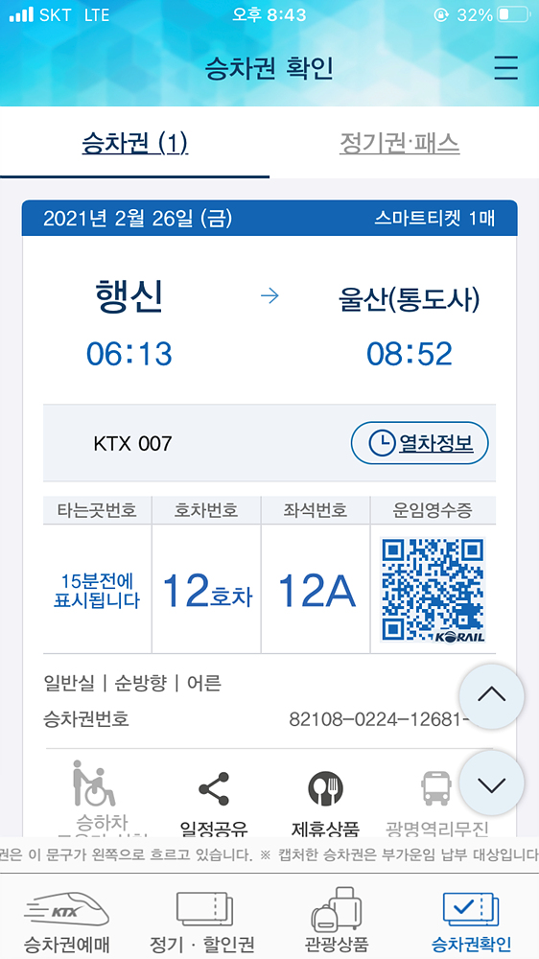539x959 pixels.
Task: Tap the clock icon in 열차정보 button
Action: pos(381,443)
